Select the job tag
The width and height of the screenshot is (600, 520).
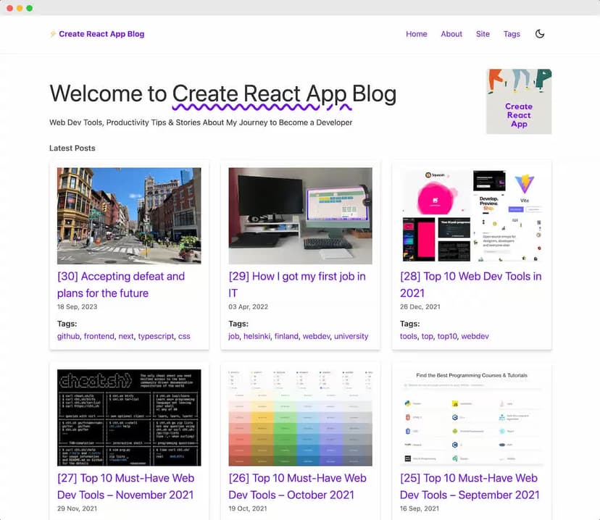(x=234, y=336)
